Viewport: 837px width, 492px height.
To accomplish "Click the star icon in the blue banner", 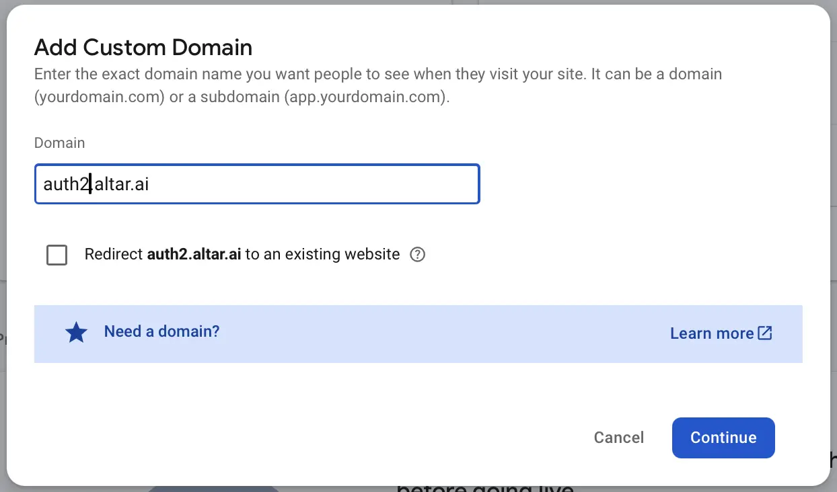I will [76, 333].
